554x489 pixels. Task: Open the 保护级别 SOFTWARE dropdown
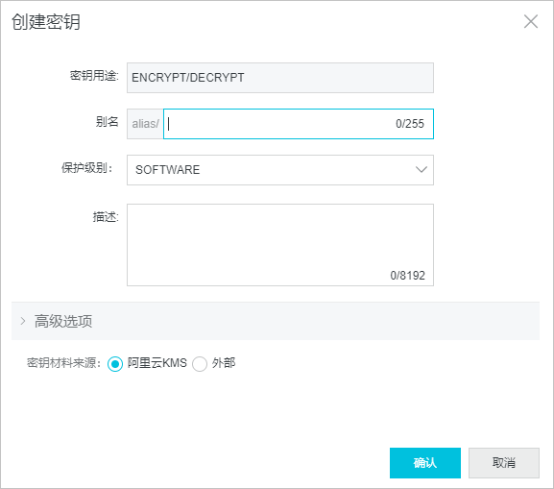point(280,170)
